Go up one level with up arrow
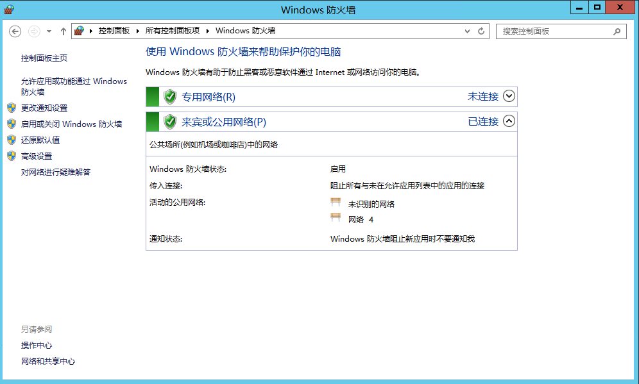 click(x=63, y=31)
